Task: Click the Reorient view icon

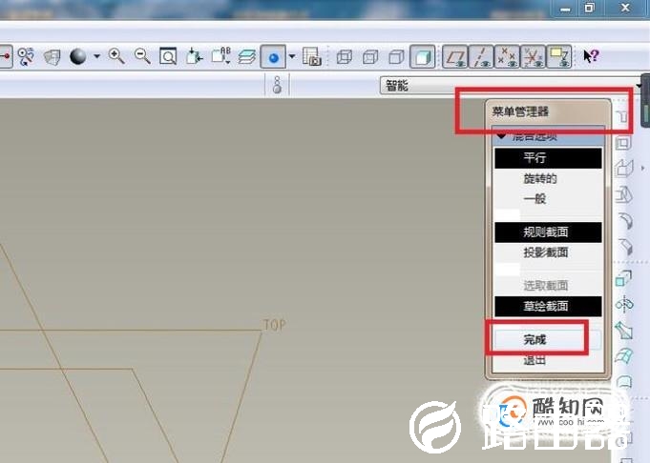Action: 26,56
